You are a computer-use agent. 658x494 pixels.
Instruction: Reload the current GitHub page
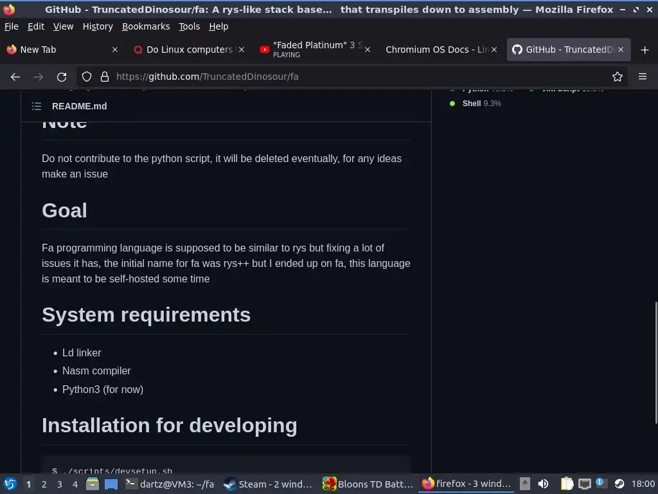62,77
